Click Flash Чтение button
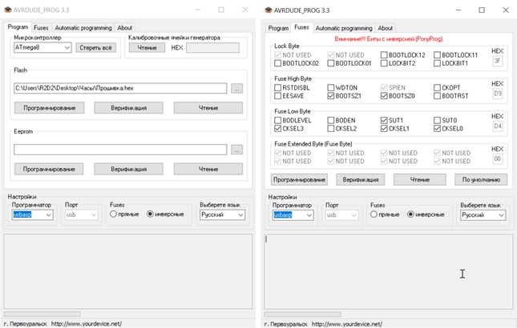The height and width of the screenshot is (328, 517). click(x=208, y=108)
